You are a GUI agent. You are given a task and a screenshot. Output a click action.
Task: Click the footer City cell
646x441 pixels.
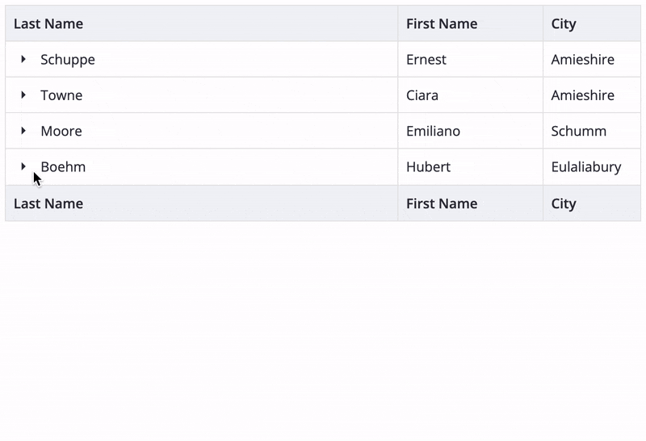click(x=592, y=204)
